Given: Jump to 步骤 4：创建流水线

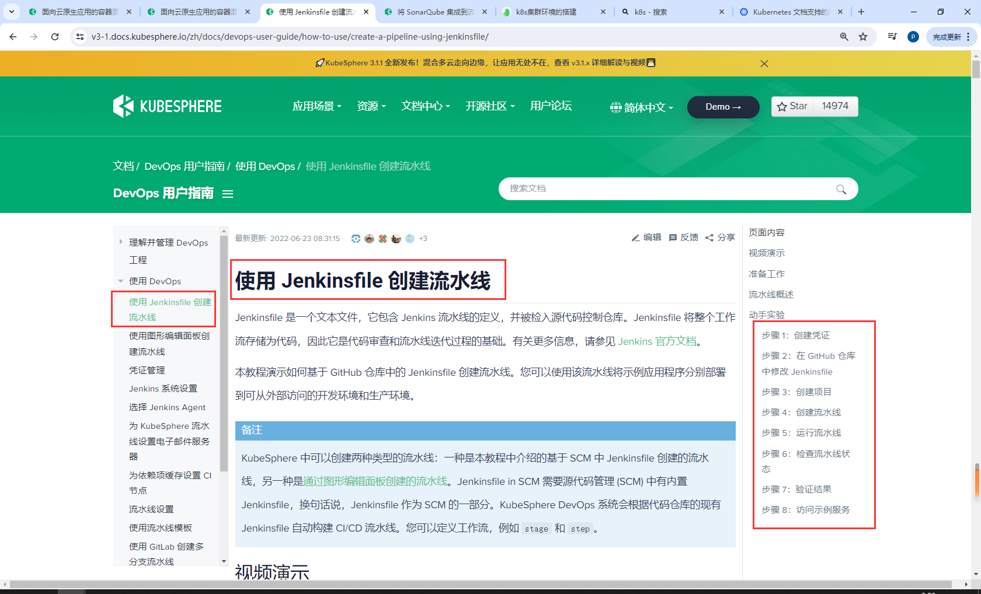Looking at the screenshot, I should pos(801,413).
